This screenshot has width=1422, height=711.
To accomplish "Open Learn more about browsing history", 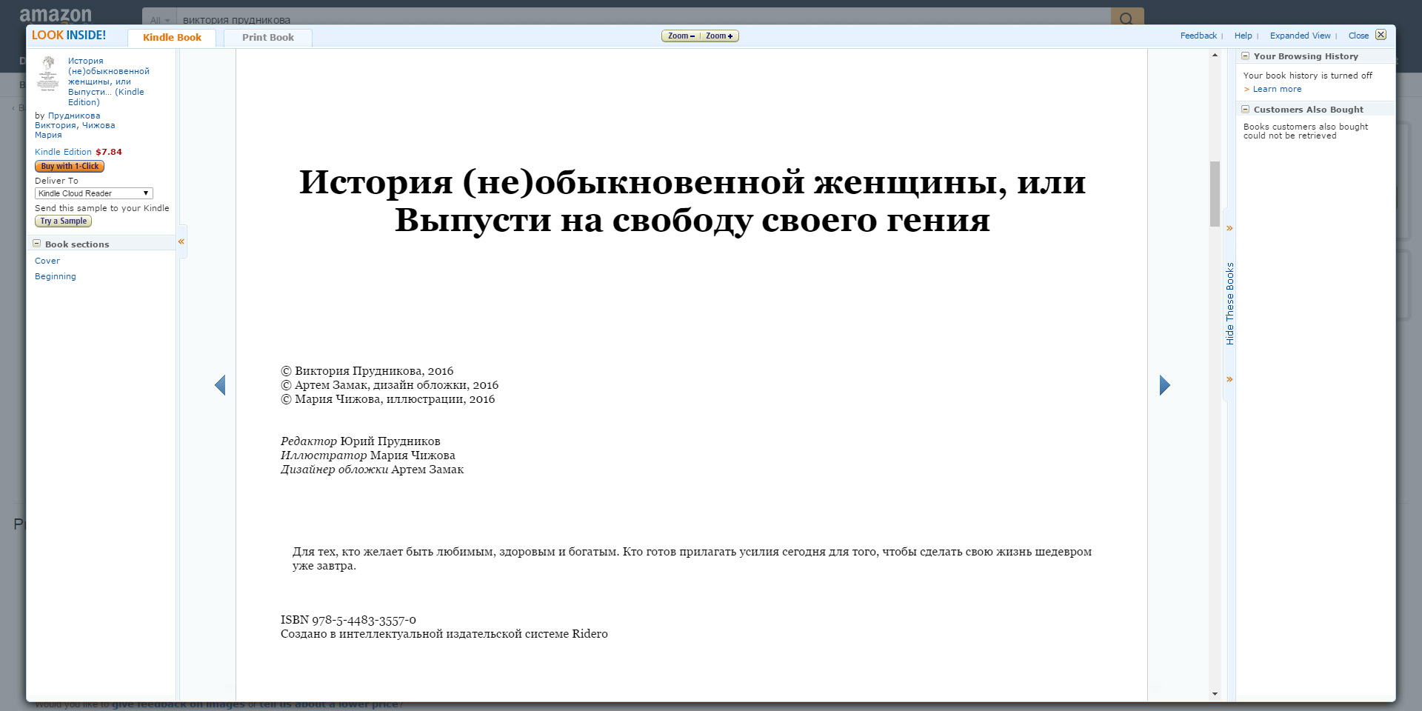I will [1277, 89].
